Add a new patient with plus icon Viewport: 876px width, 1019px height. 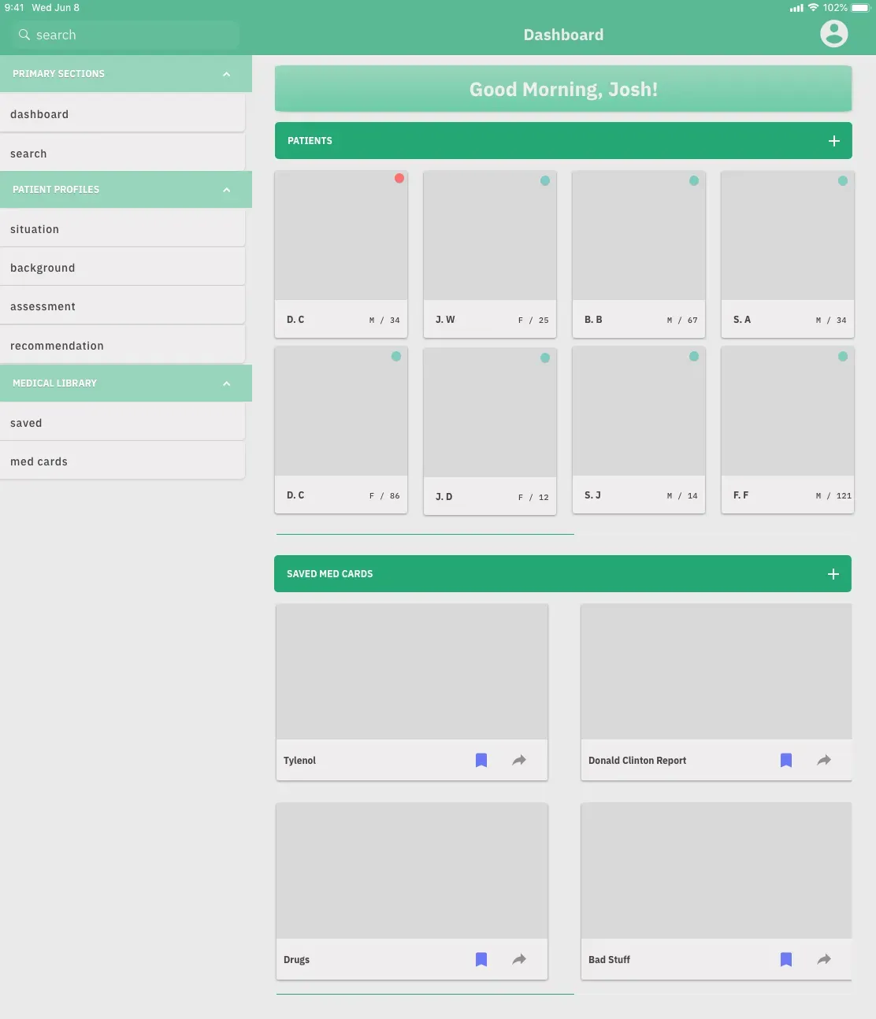click(834, 141)
